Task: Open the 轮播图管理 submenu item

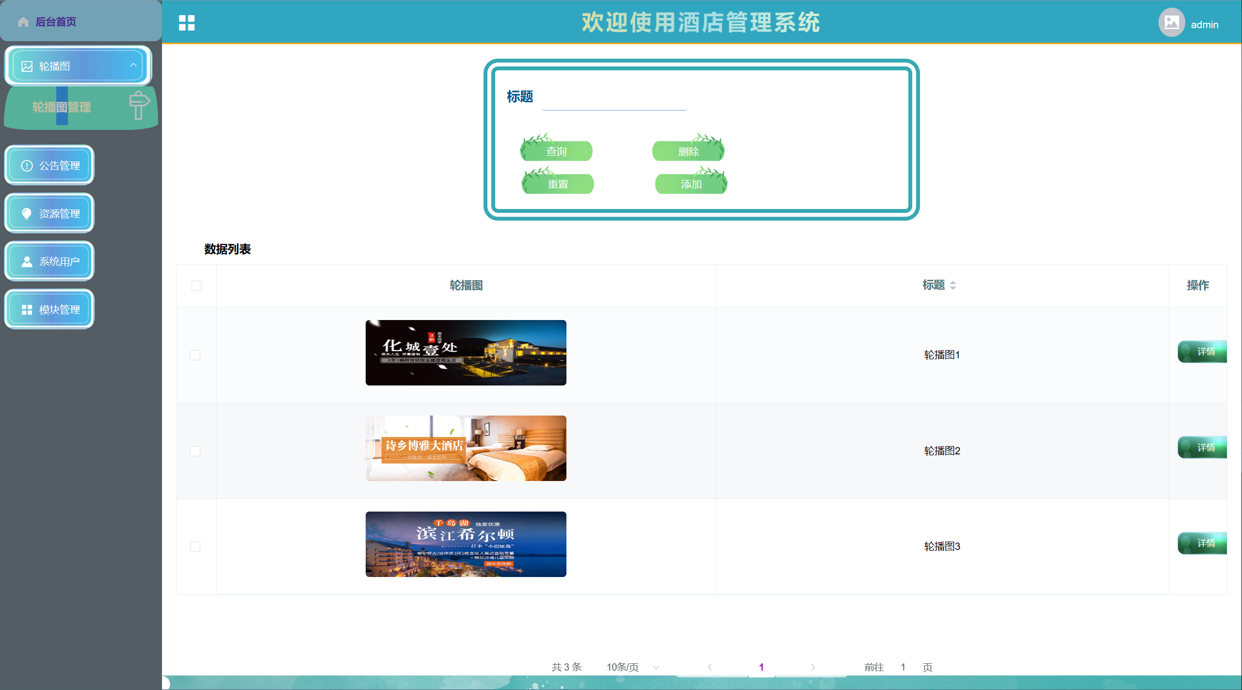Action: pyautogui.click(x=62, y=107)
